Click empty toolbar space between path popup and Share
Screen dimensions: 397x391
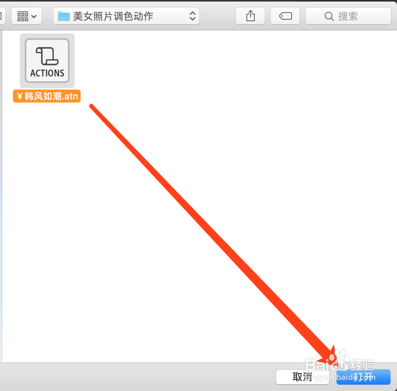217,16
